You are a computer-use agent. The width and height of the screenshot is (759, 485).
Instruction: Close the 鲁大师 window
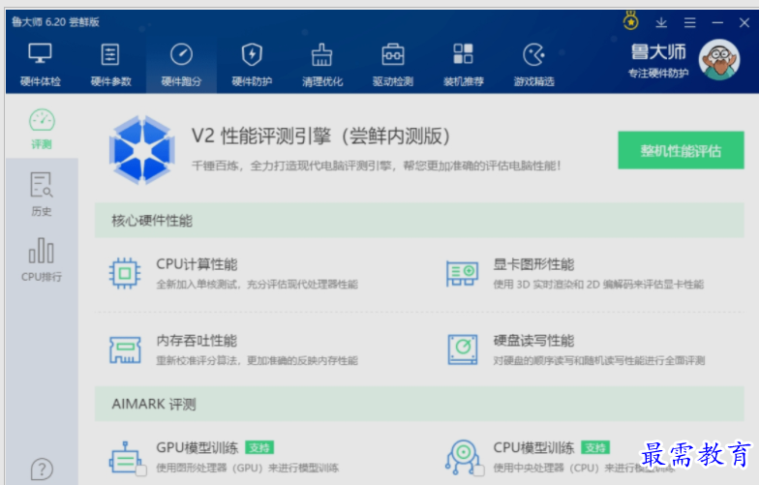pyautogui.click(x=744, y=22)
